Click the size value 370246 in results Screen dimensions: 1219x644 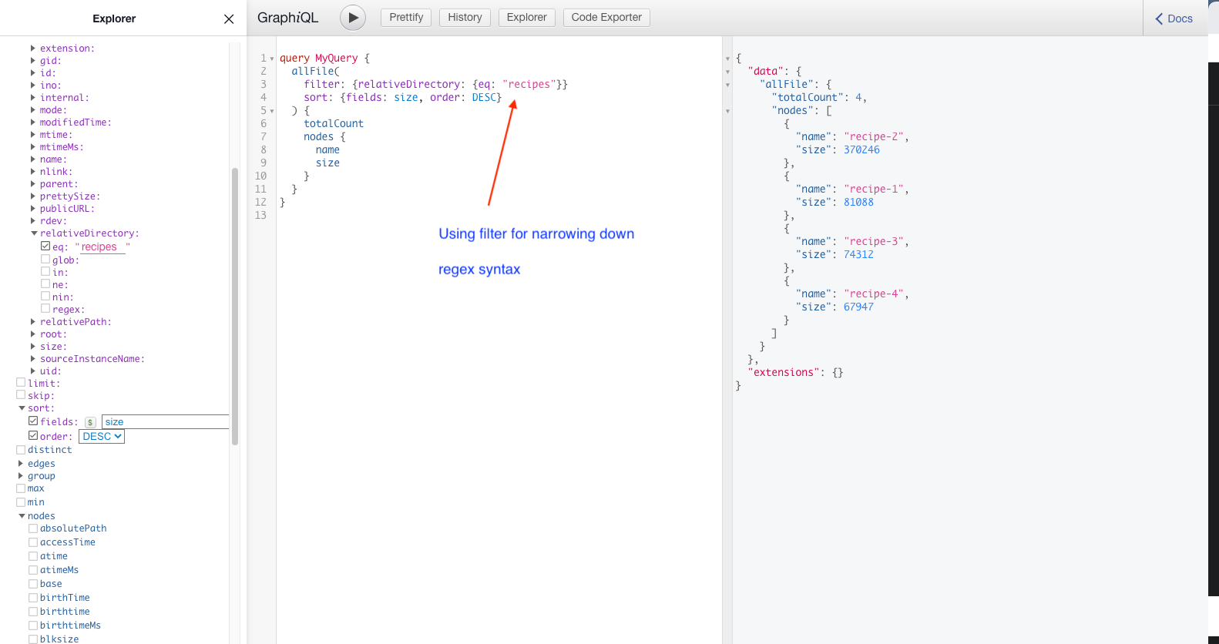tap(861, 149)
